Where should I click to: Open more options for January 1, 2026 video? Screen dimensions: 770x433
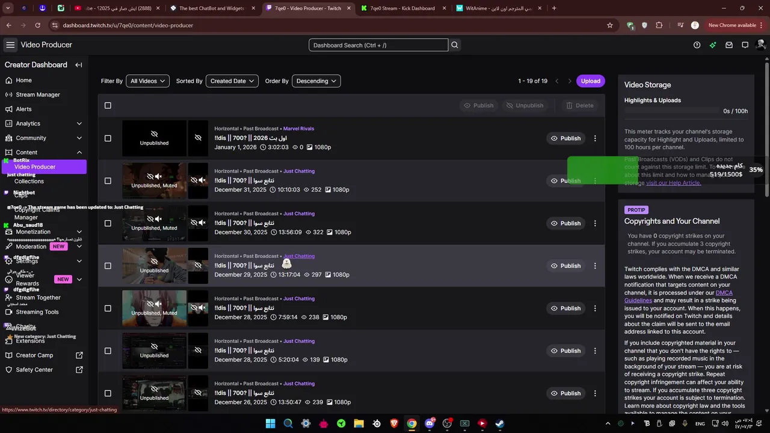[x=595, y=138]
